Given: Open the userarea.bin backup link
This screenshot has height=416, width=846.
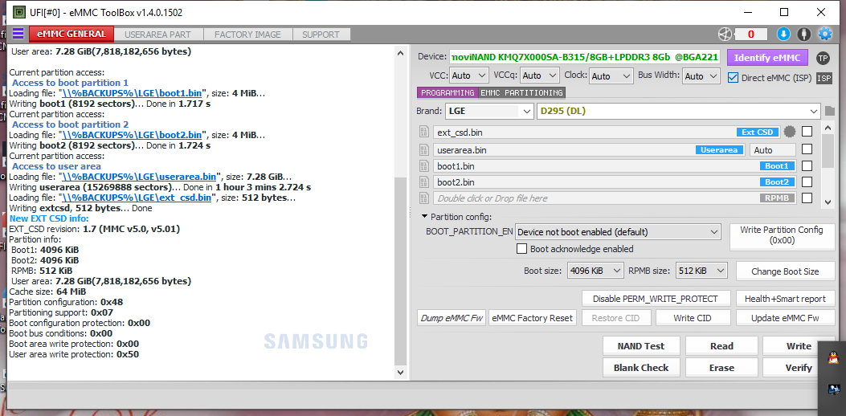Looking at the screenshot, I should tap(141, 177).
